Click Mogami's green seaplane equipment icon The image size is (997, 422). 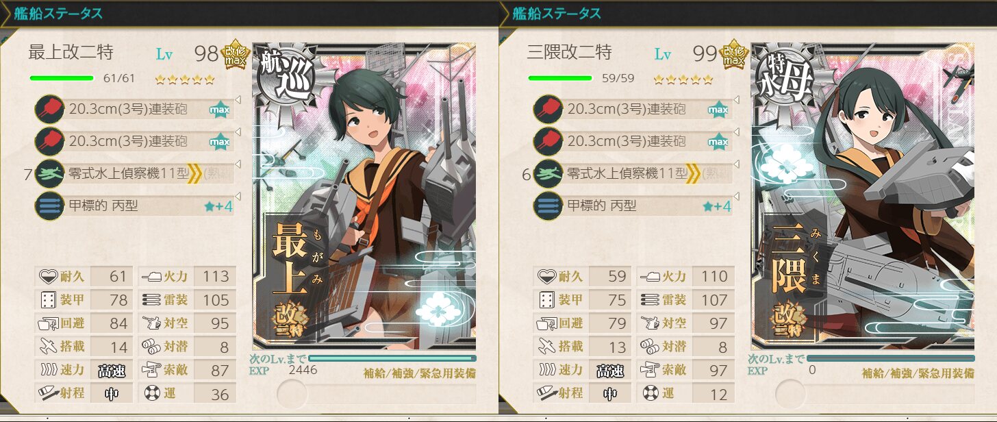point(49,174)
